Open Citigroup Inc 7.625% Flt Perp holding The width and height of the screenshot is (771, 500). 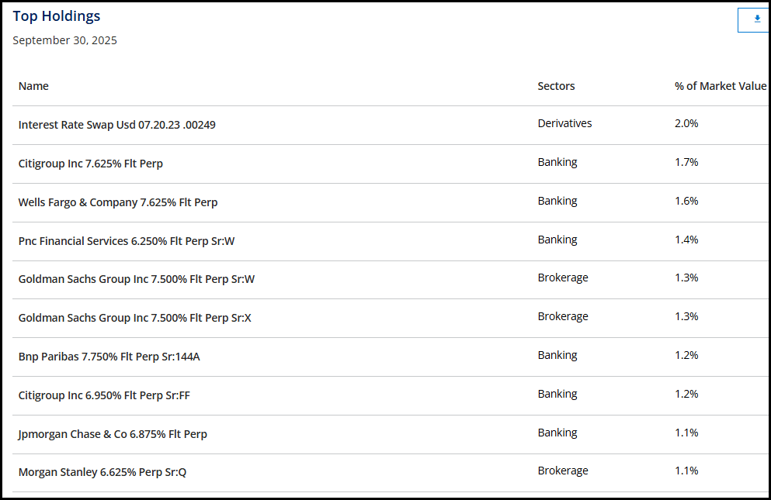coord(90,164)
